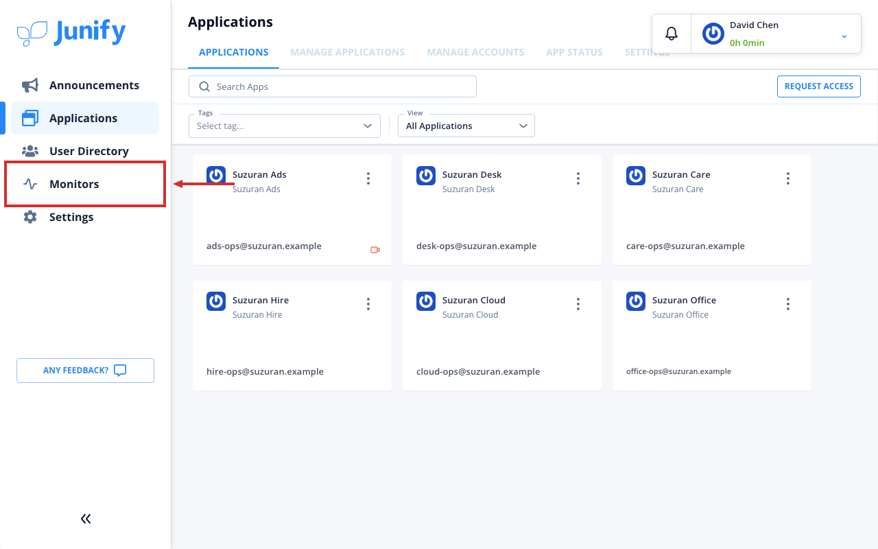Select the Monitors pulse icon
This screenshot has width=878, height=549.
(30, 184)
